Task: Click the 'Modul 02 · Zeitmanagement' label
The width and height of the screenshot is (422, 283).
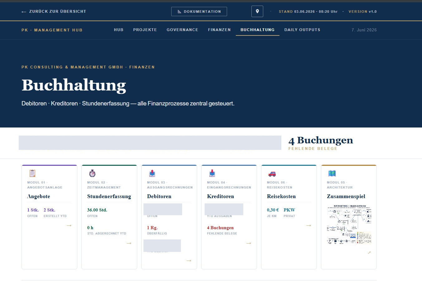Action: pos(104,185)
